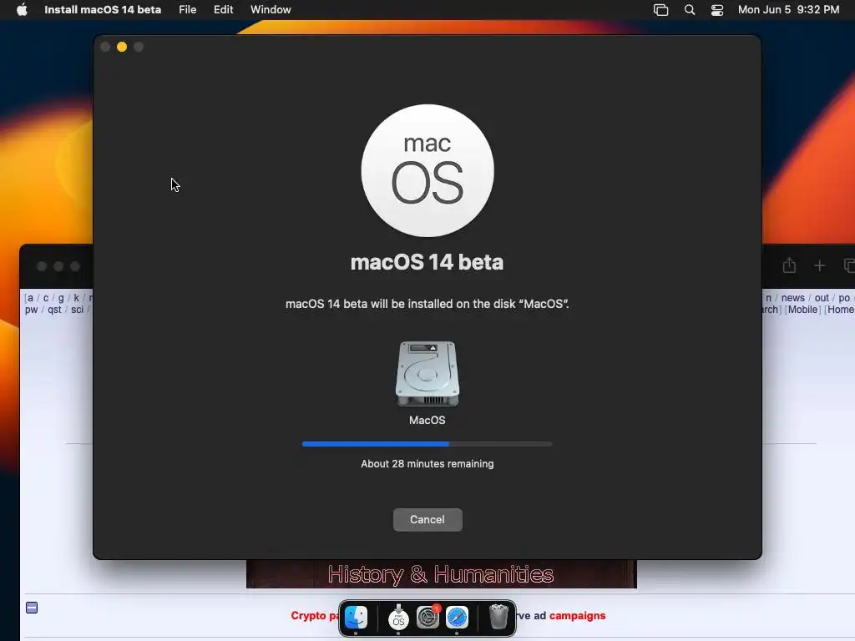Open Safari from the Dock
855x641 pixels.
pos(457,618)
